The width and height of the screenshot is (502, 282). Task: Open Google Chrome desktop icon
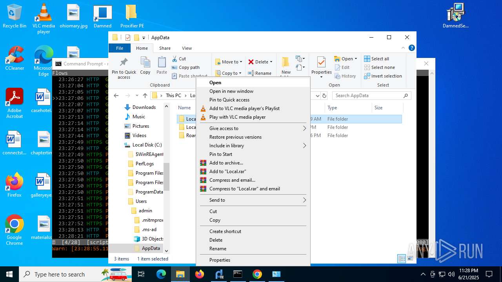tap(15, 230)
